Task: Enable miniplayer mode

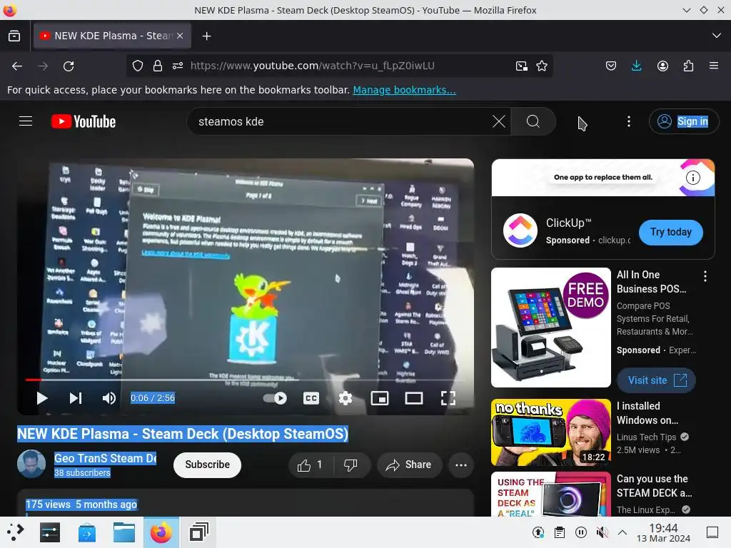Action: [380, 398]
